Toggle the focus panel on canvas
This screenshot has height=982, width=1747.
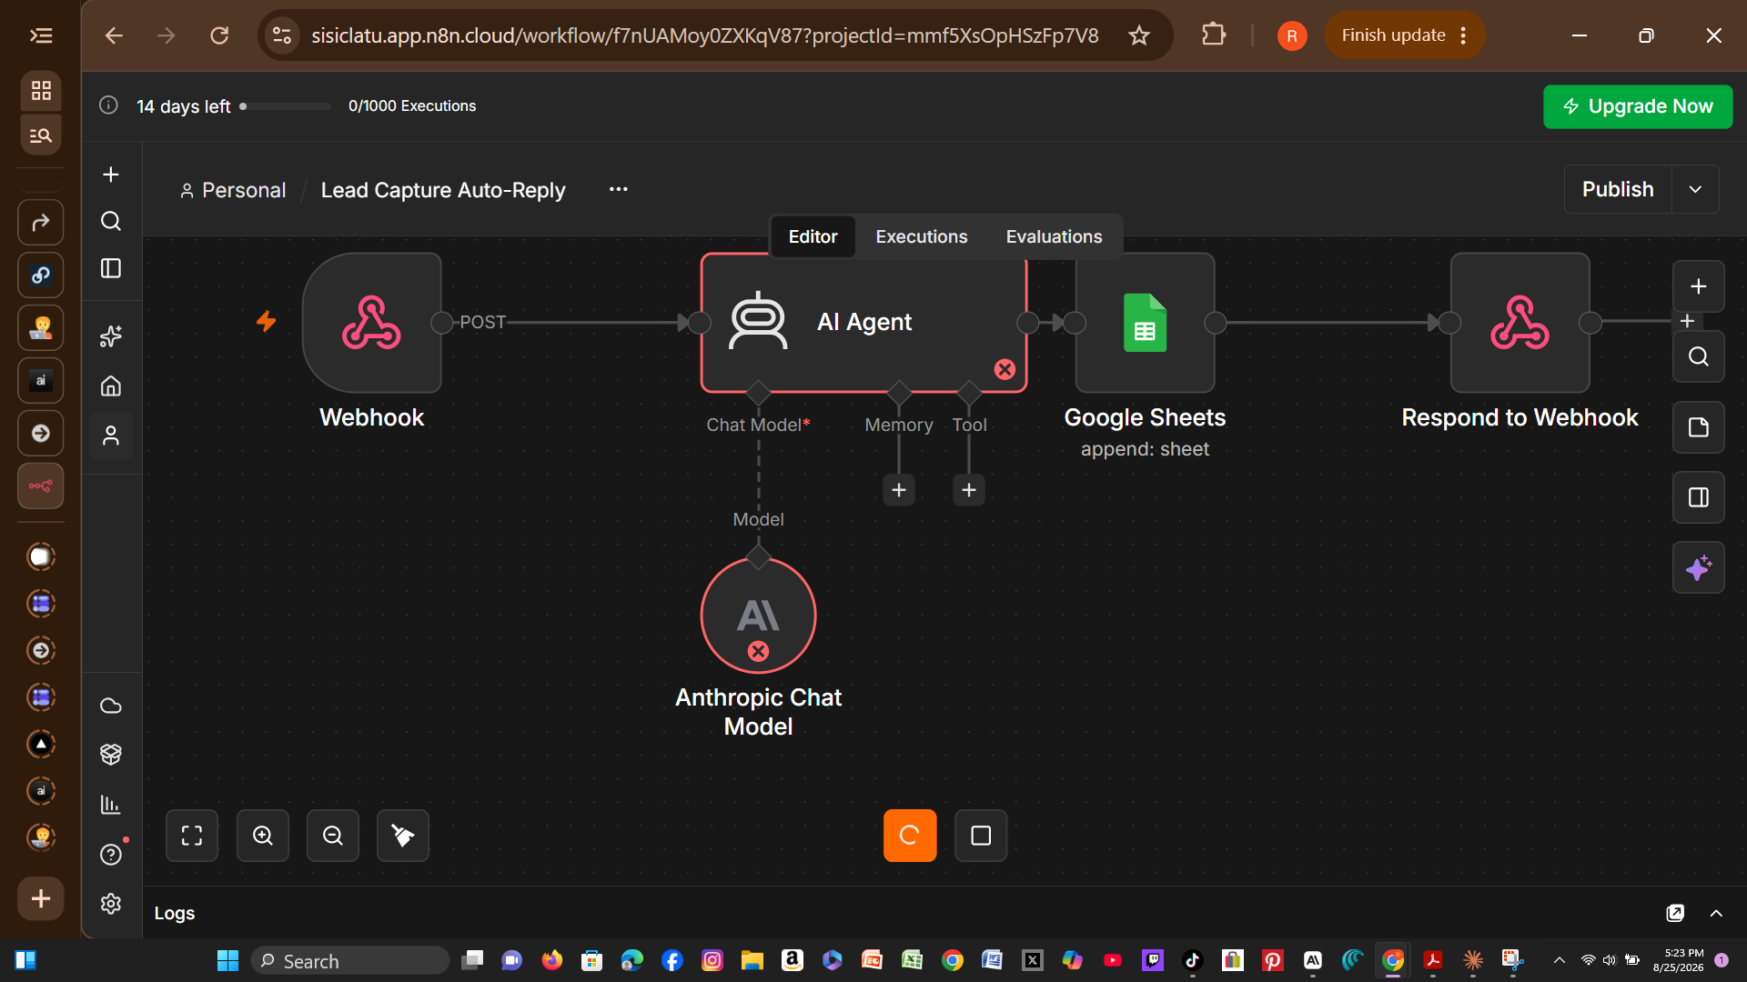click(1699, 497)
